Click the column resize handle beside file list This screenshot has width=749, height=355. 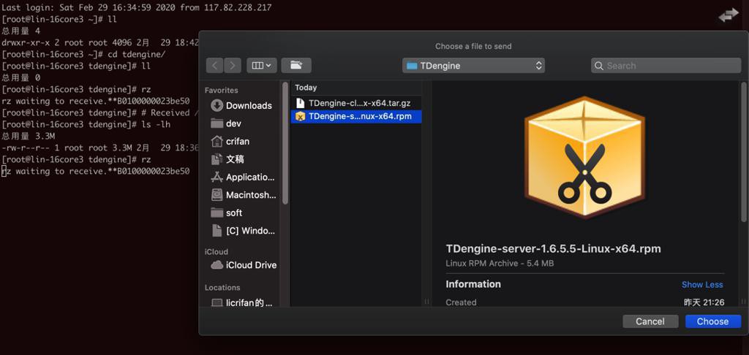[426, 302]
